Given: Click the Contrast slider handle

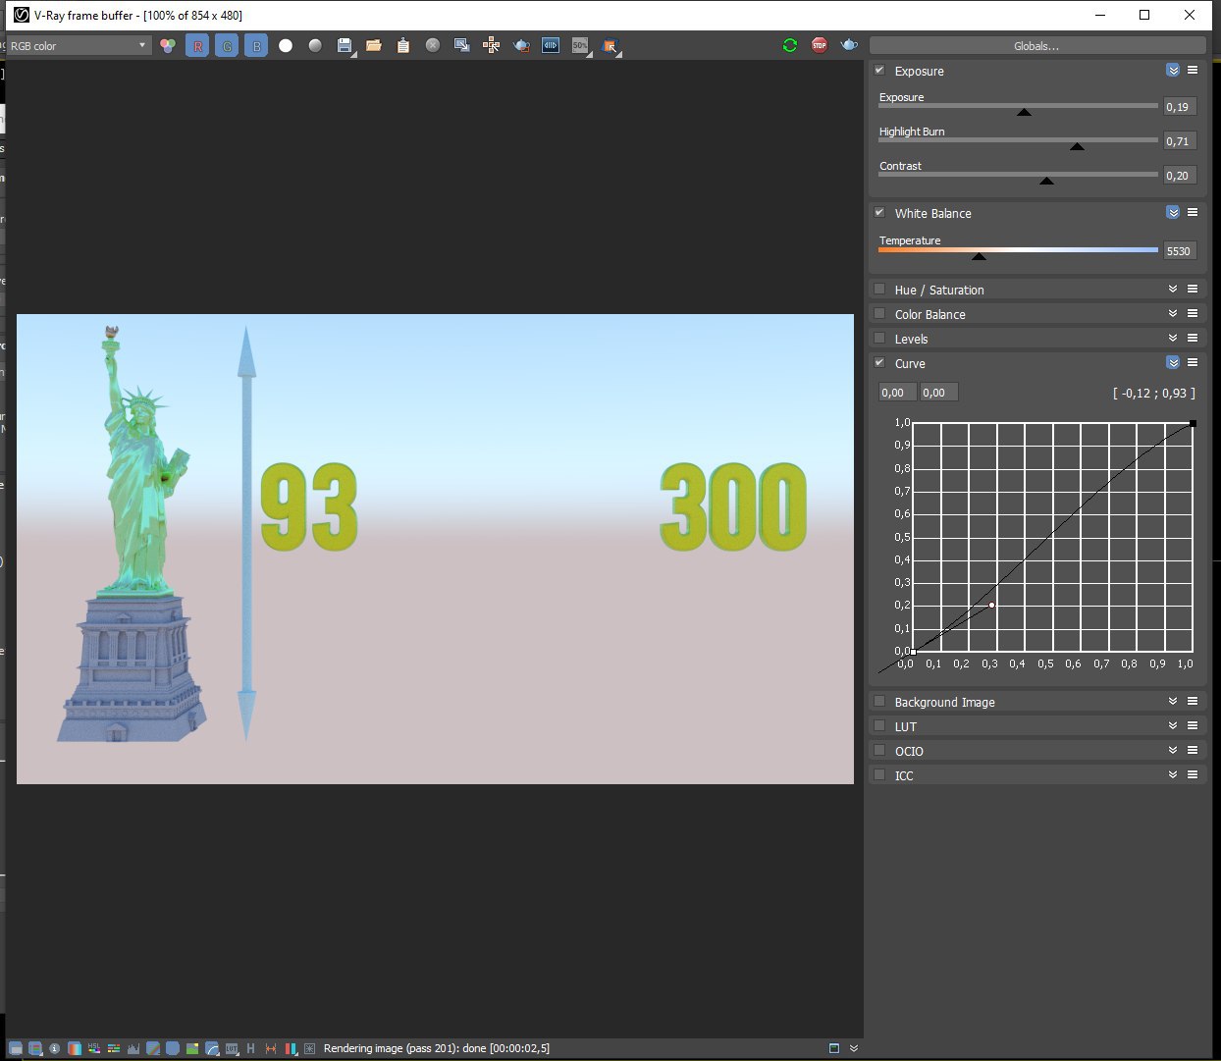Looking at the screenshot, I should pos(1046,181).
